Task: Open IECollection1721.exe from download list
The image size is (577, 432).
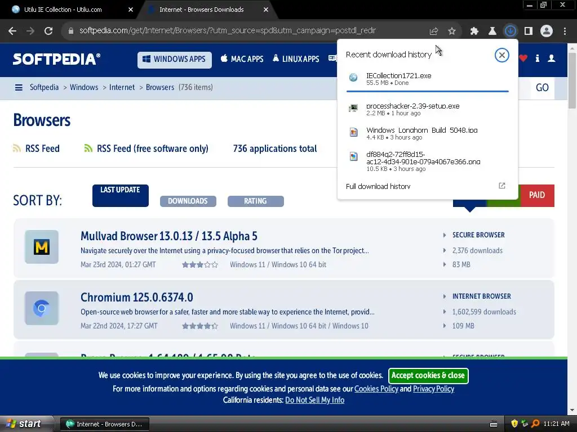Action: [427, 79]
